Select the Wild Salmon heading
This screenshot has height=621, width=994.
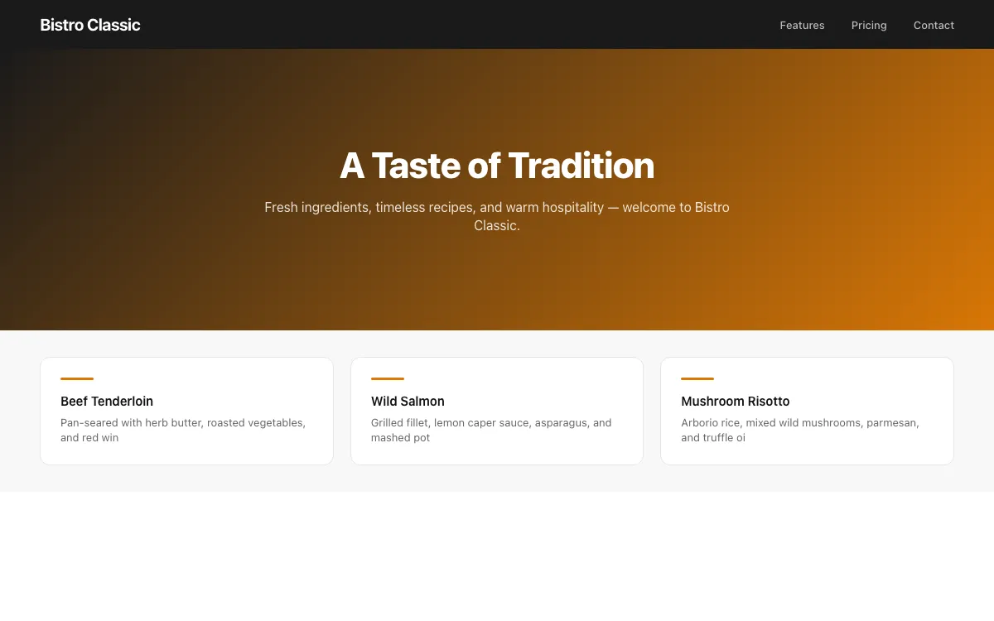point(408,402)
